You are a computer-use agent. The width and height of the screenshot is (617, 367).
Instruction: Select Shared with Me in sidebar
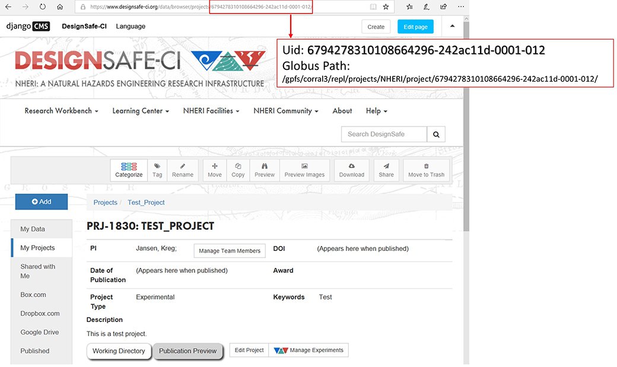click(42, 271)
